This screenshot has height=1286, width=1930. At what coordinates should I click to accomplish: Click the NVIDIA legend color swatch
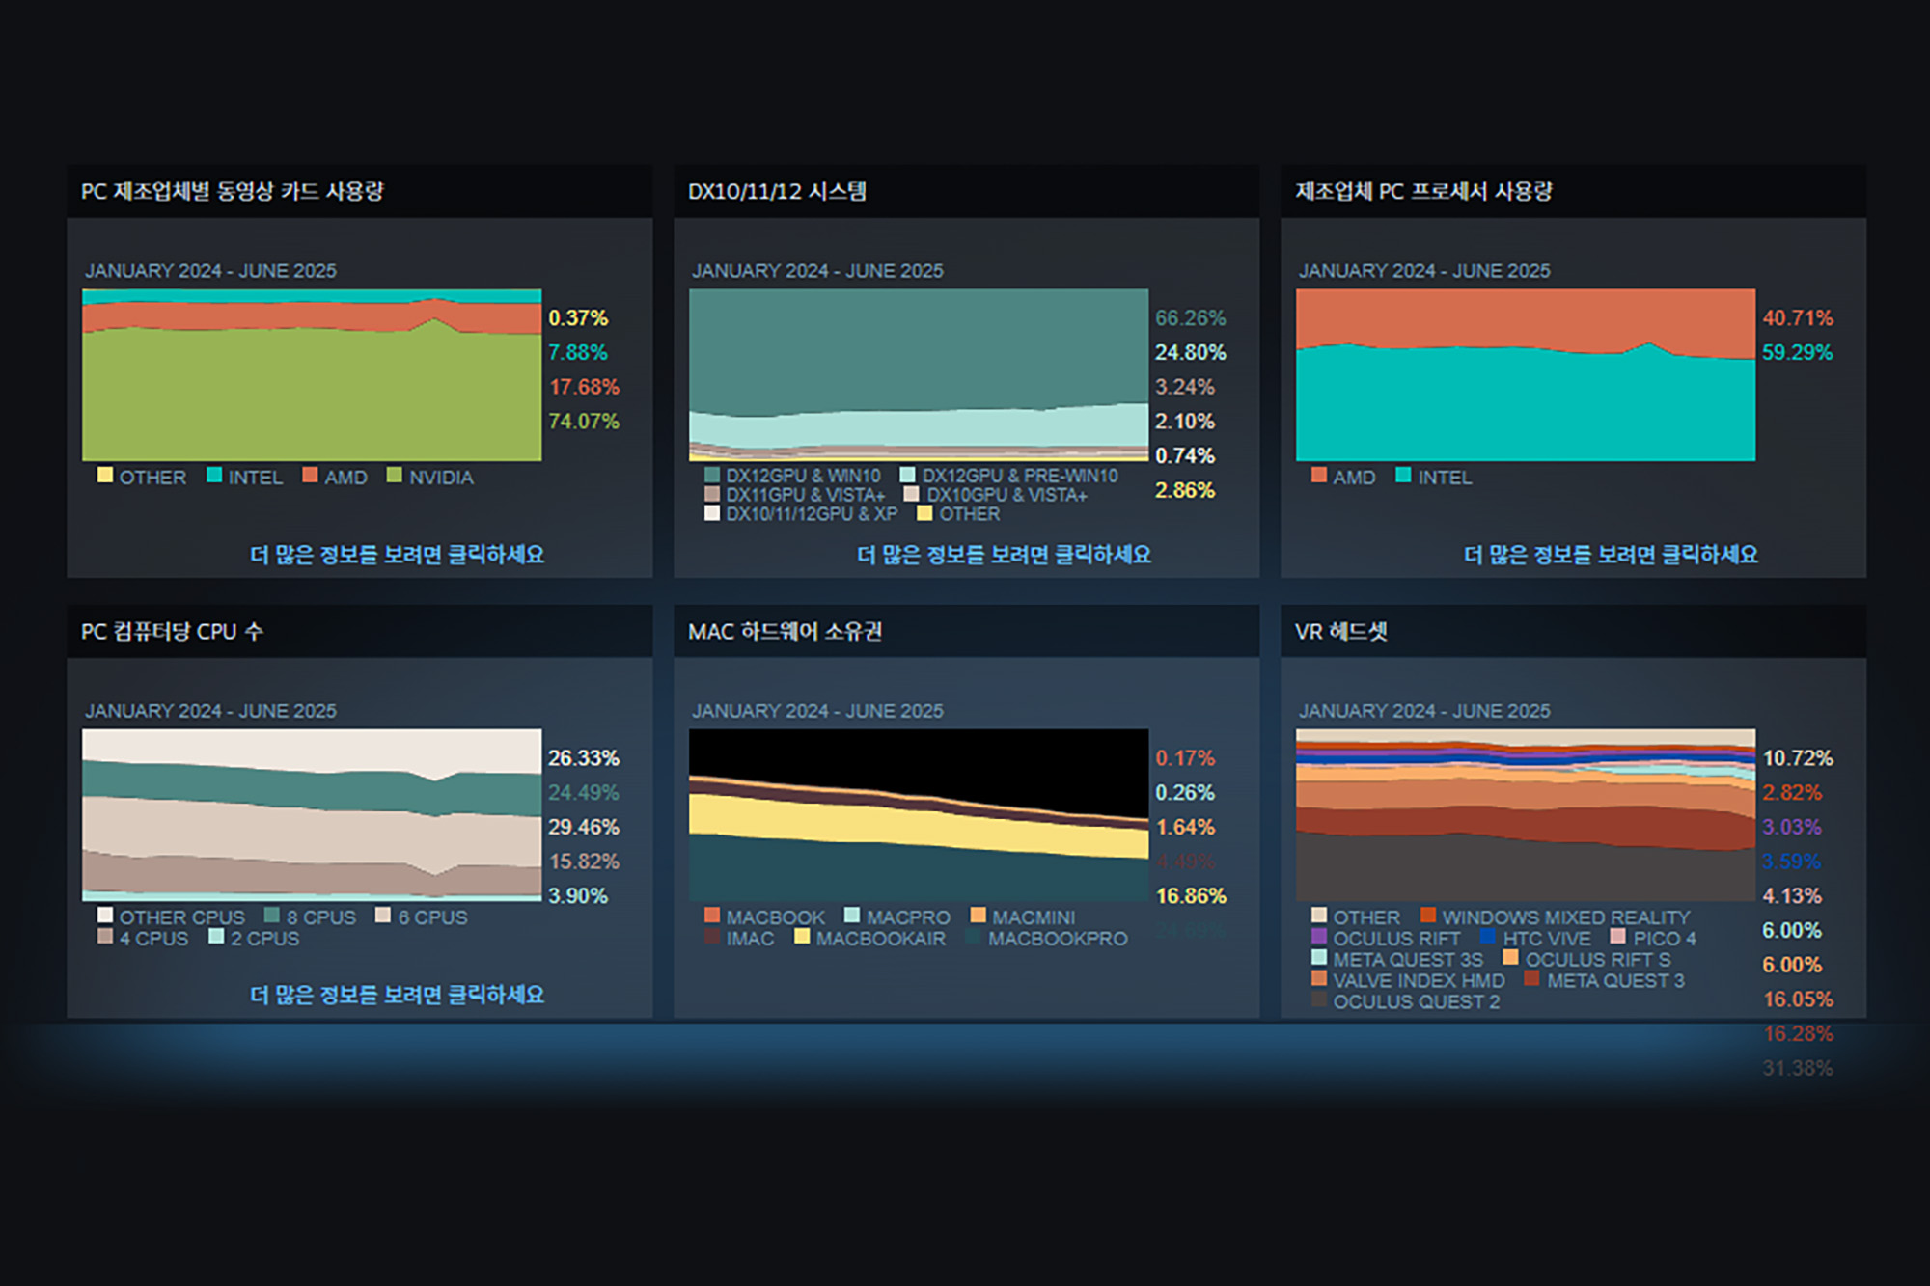click(394, 475)
